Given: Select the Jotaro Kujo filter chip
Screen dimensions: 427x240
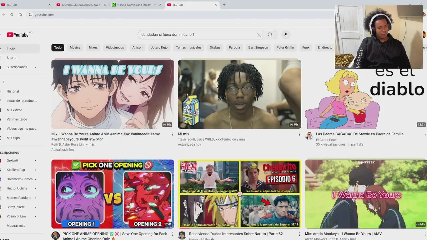Looking at the screenshot, I should pos(159,47).
